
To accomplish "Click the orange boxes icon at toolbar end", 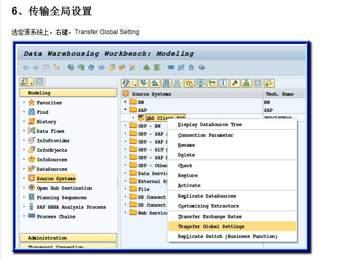I will 269,84.
